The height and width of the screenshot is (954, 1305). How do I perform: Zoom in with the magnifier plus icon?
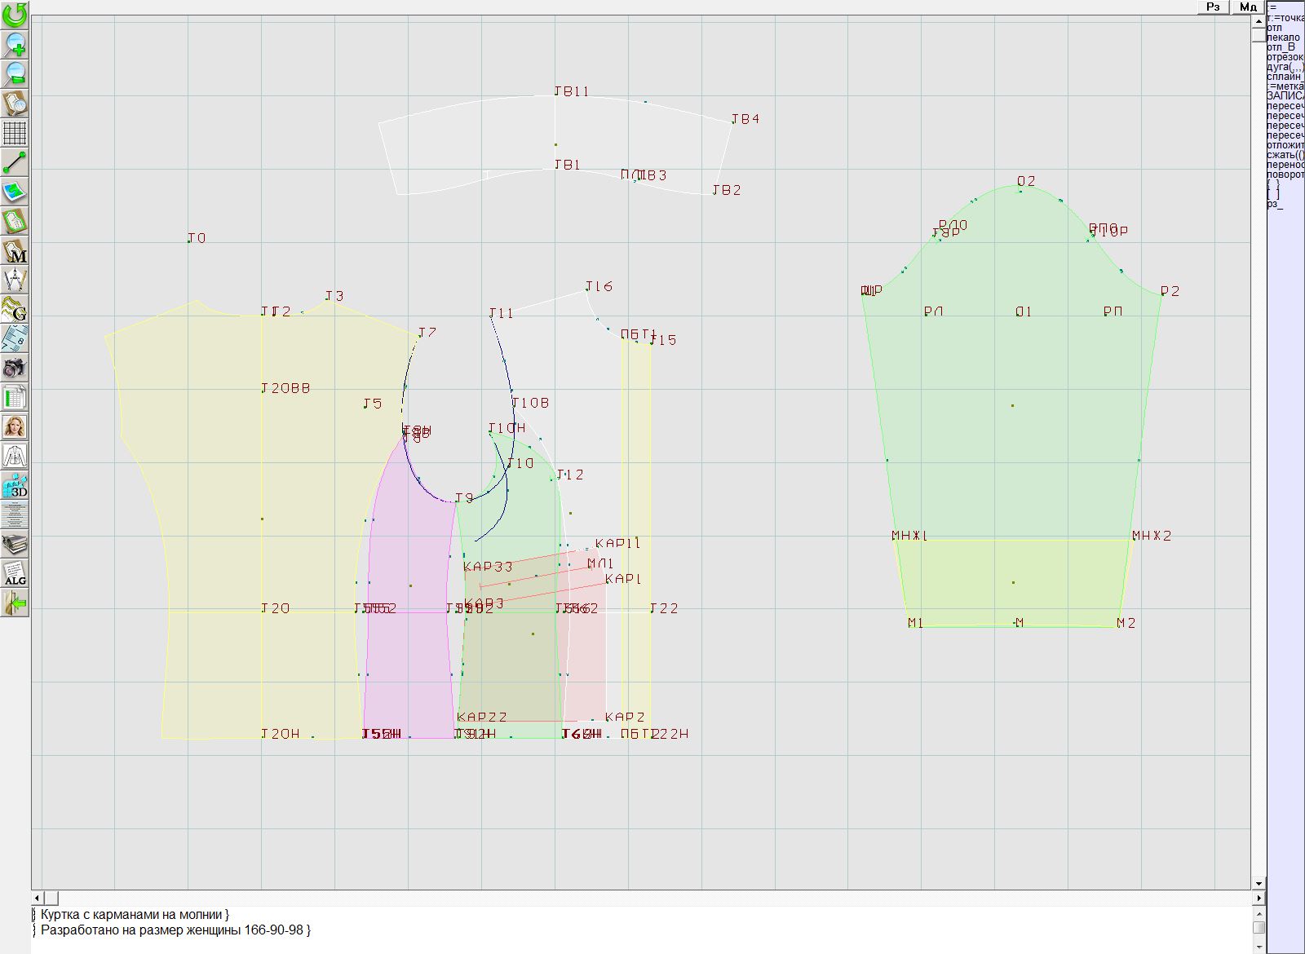[x=15, y=45]
